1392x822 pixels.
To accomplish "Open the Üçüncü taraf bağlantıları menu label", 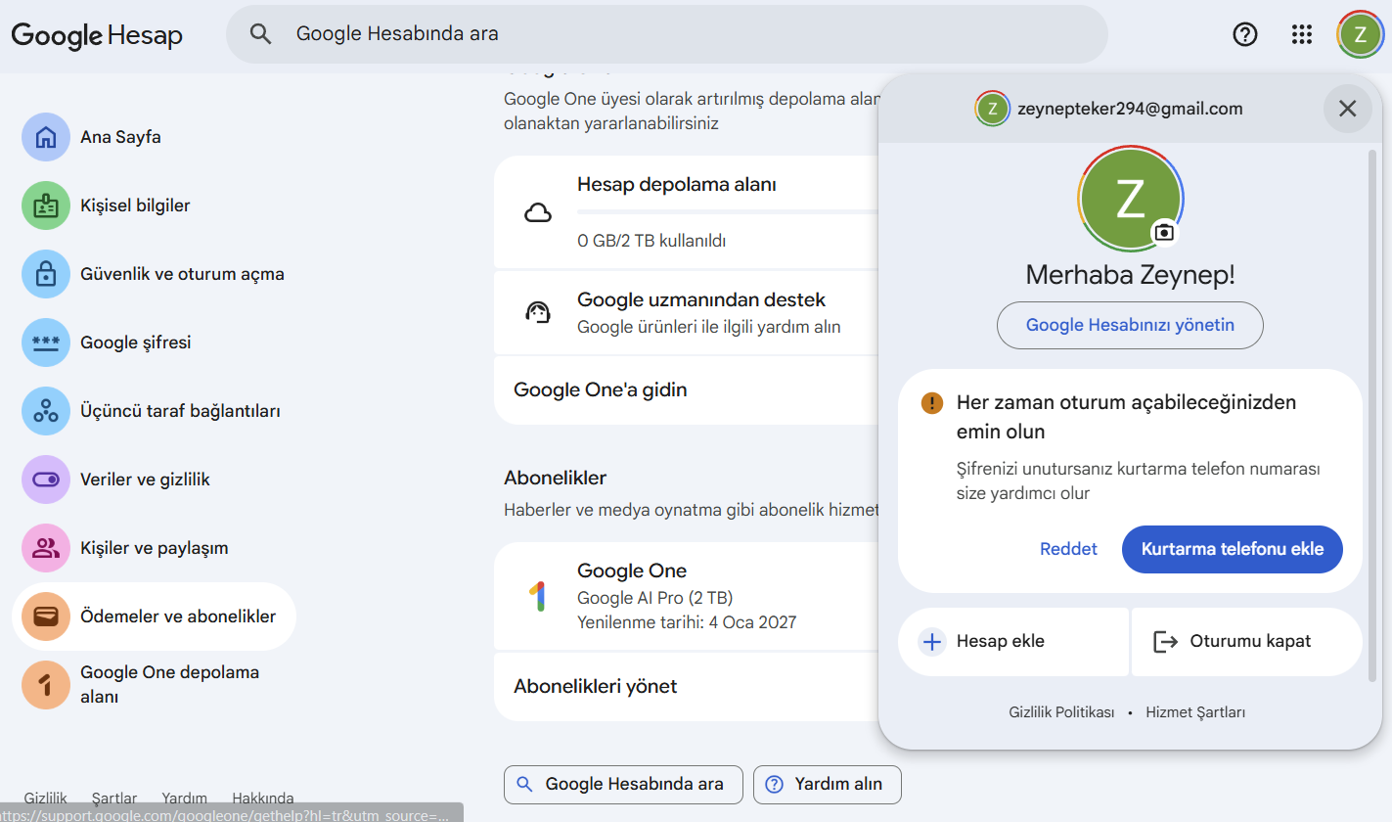I will [180, 411].
